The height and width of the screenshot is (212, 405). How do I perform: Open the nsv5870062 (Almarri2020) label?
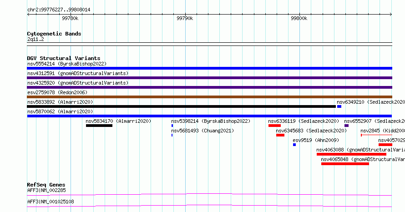click(60, 111)
